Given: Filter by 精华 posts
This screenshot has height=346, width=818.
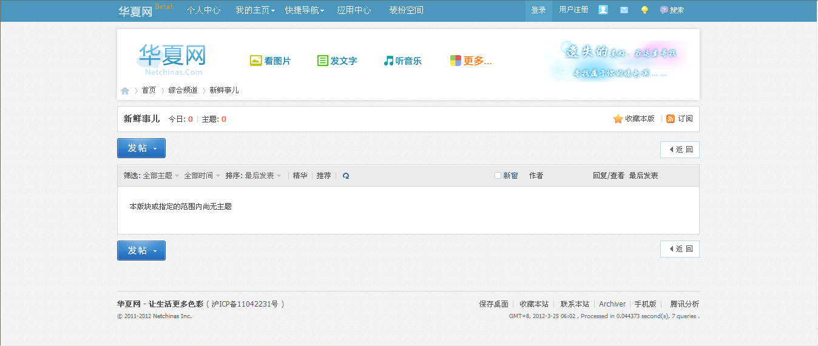Looking at the screenshot, I should point(300,176).
